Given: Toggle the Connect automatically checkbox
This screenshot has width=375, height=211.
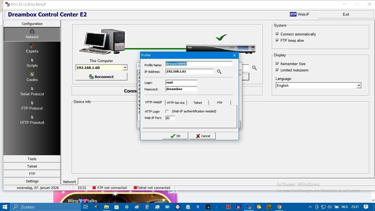Looking at the screenshot, I should coord(277,34).
